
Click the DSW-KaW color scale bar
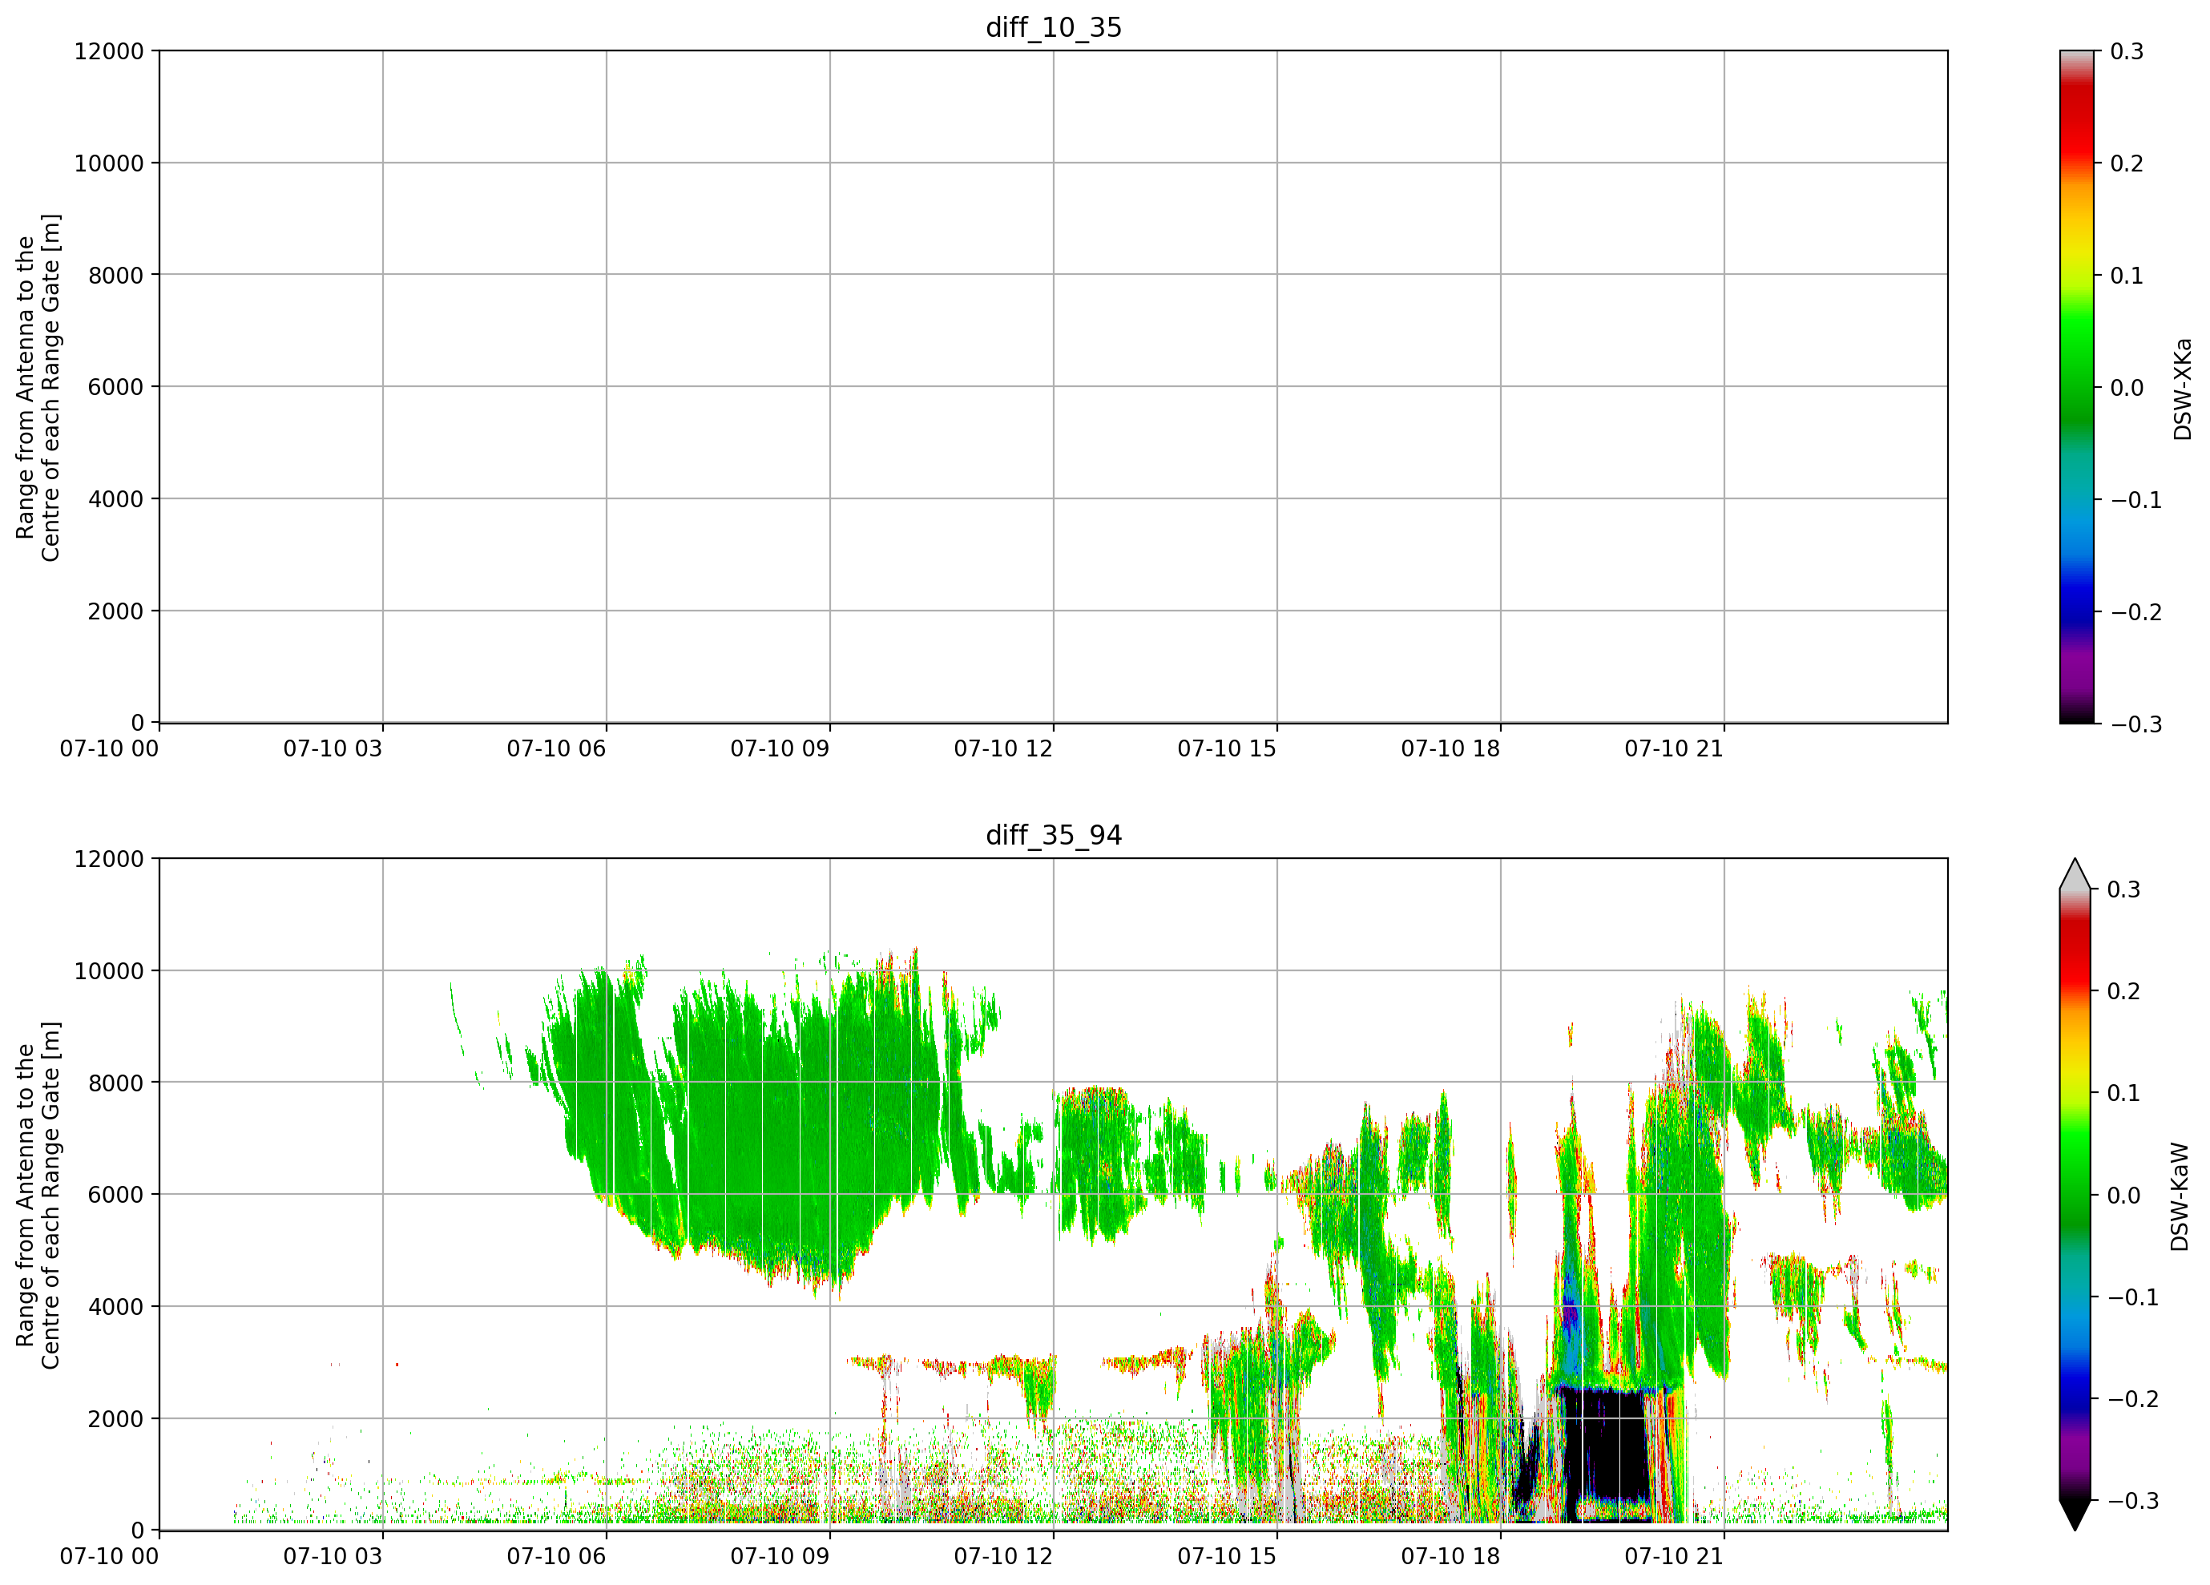click(x=2075, y=1194)
